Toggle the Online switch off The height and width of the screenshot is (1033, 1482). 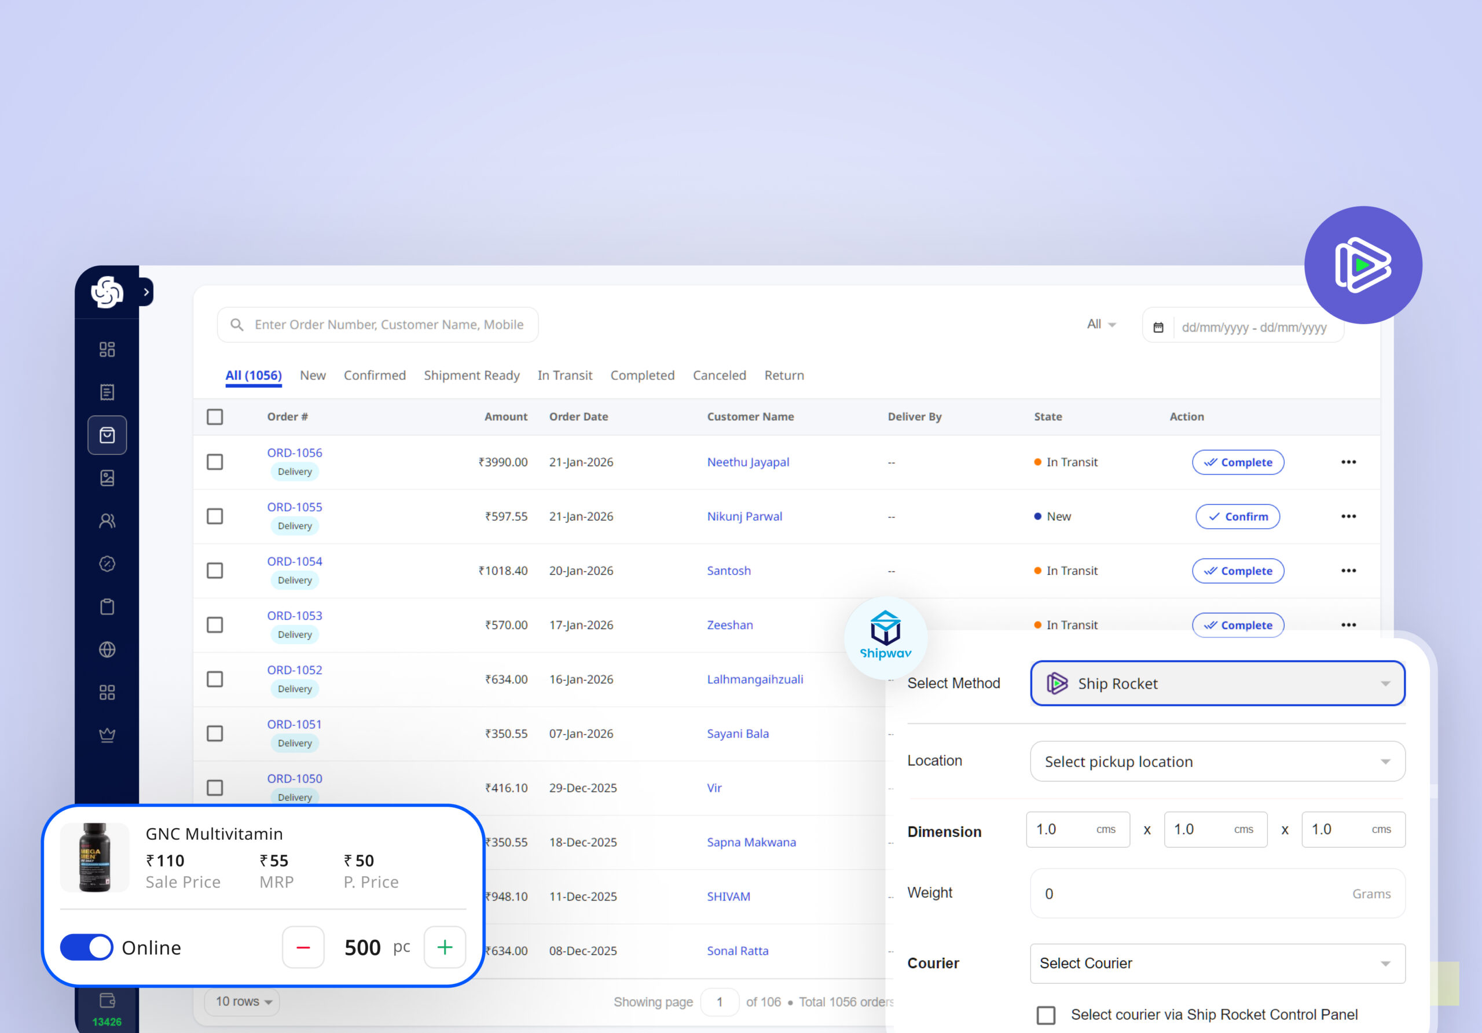click(x=86, y=947)
